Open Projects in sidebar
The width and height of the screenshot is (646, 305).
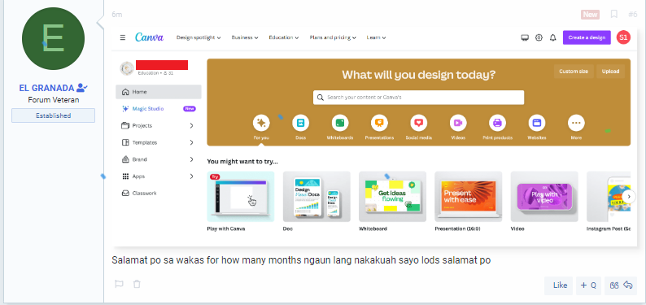[x=158, y=125]
